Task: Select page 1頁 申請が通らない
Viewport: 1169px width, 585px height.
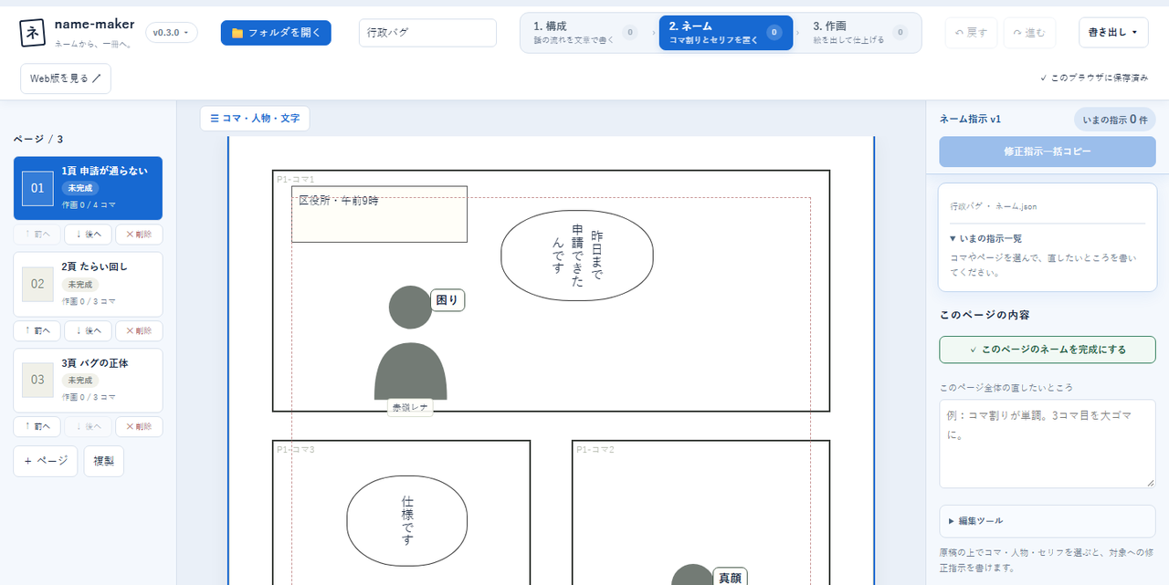Action: [x=88, y=188]
